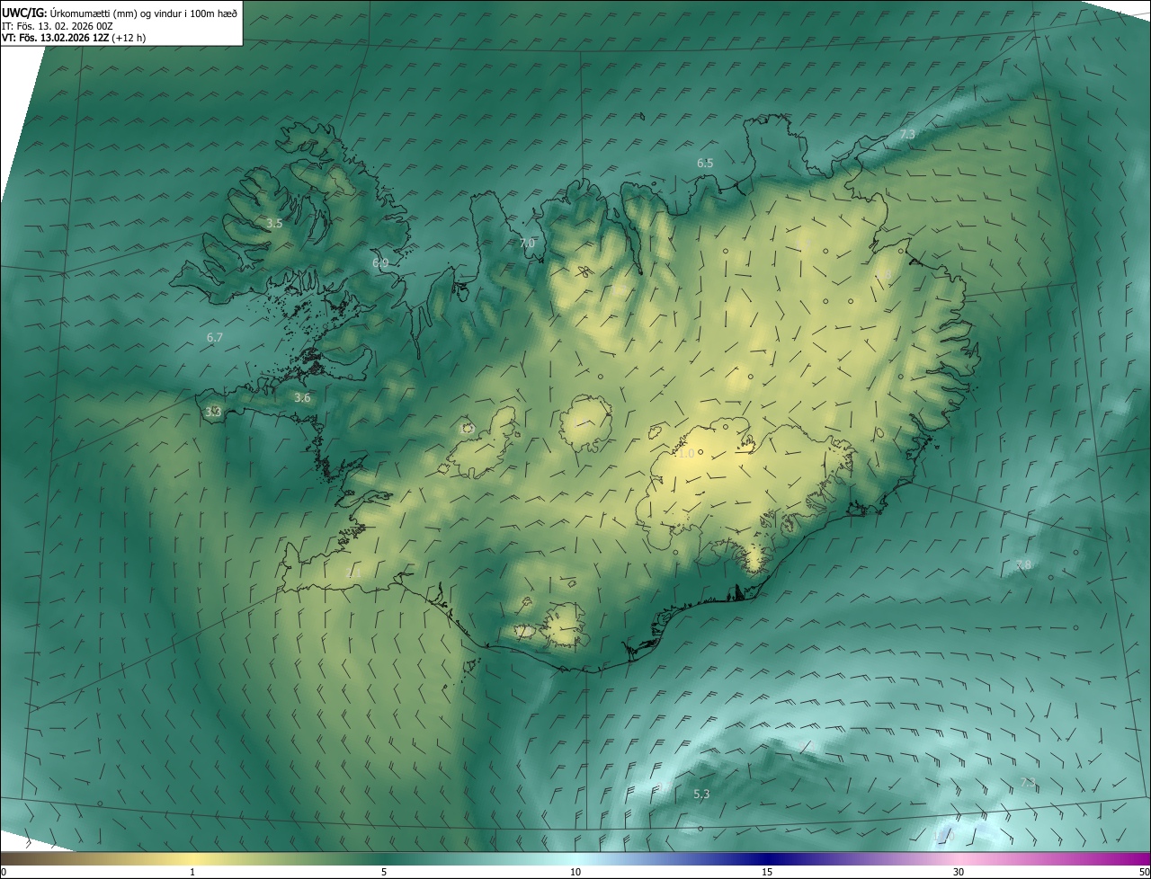This screenshot has width=1151, height=879.
Task: Click the colour scale tick labelled 30
Action: [959, 872]
